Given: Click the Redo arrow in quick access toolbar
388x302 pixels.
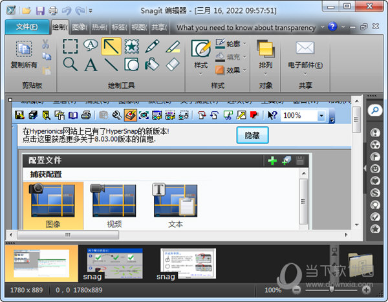Looking at the screenshot, I should click(80, 10).
